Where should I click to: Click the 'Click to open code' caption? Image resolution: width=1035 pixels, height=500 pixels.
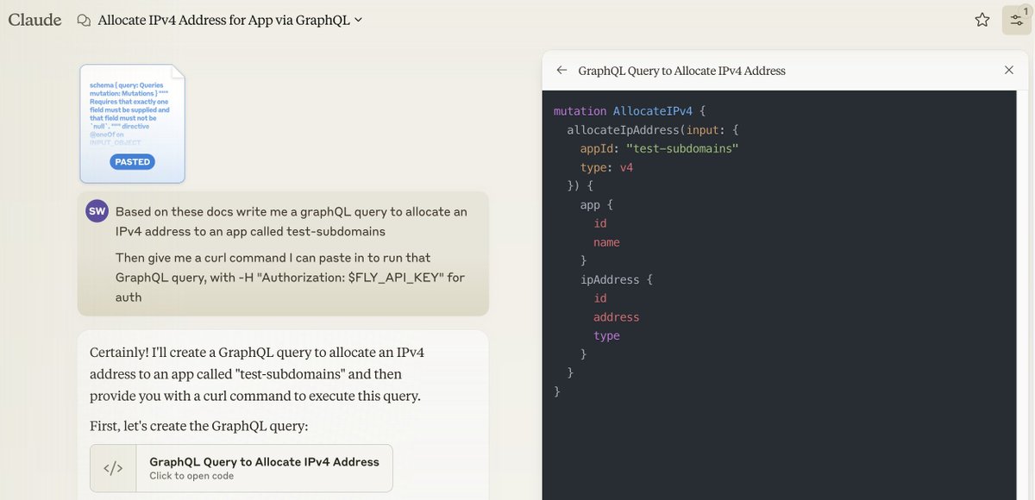191,476
